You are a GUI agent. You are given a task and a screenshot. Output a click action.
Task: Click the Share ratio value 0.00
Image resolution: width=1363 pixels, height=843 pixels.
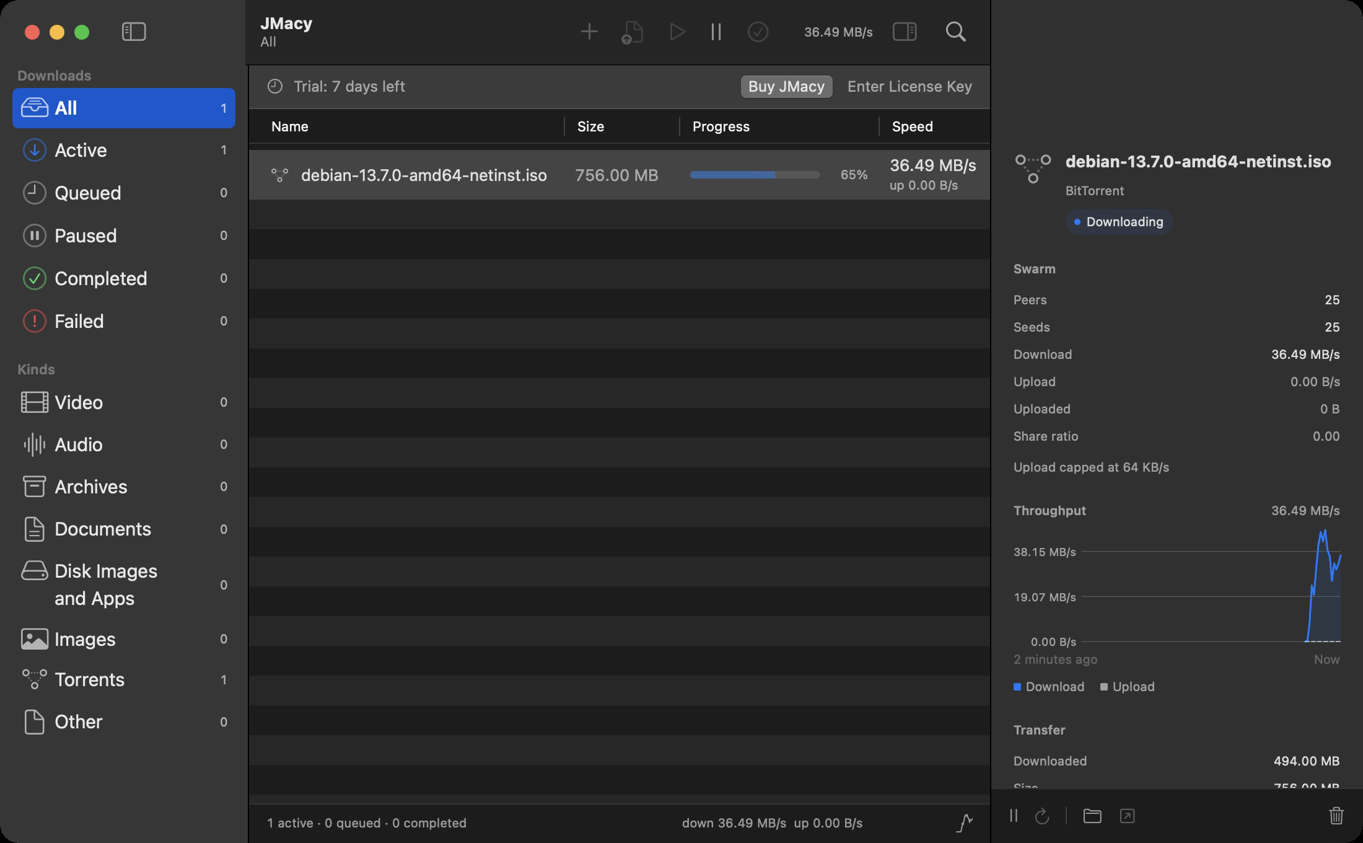point(1326,436)
